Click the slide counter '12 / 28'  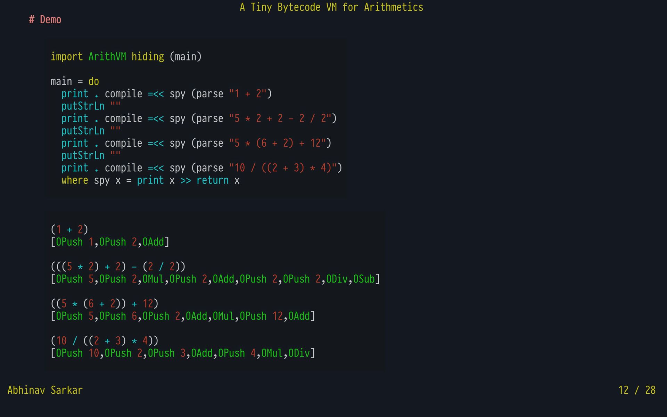(x=636, y=390)
